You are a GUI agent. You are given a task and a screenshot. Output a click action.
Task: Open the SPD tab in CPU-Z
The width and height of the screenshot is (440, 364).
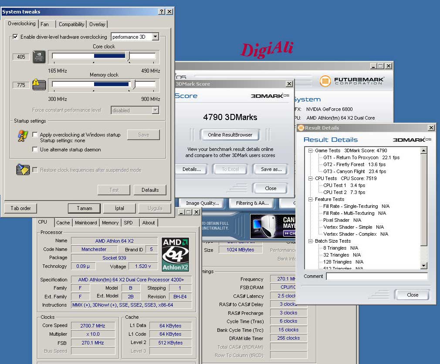pyautogui.click(x=129, y=223)
